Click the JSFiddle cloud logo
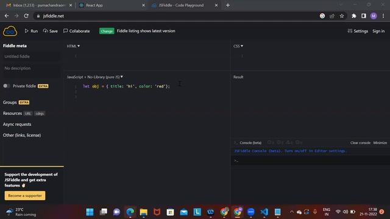Image resolution: width=390 pixels, height=219 pixels. tap(10, 31)
